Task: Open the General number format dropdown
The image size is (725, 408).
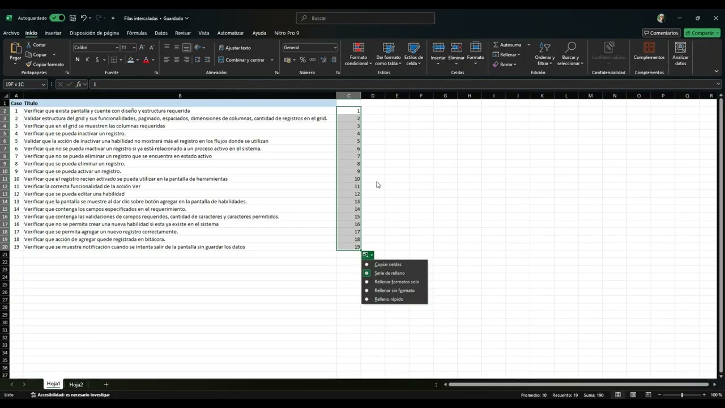Action: click(x=335, y=48)
